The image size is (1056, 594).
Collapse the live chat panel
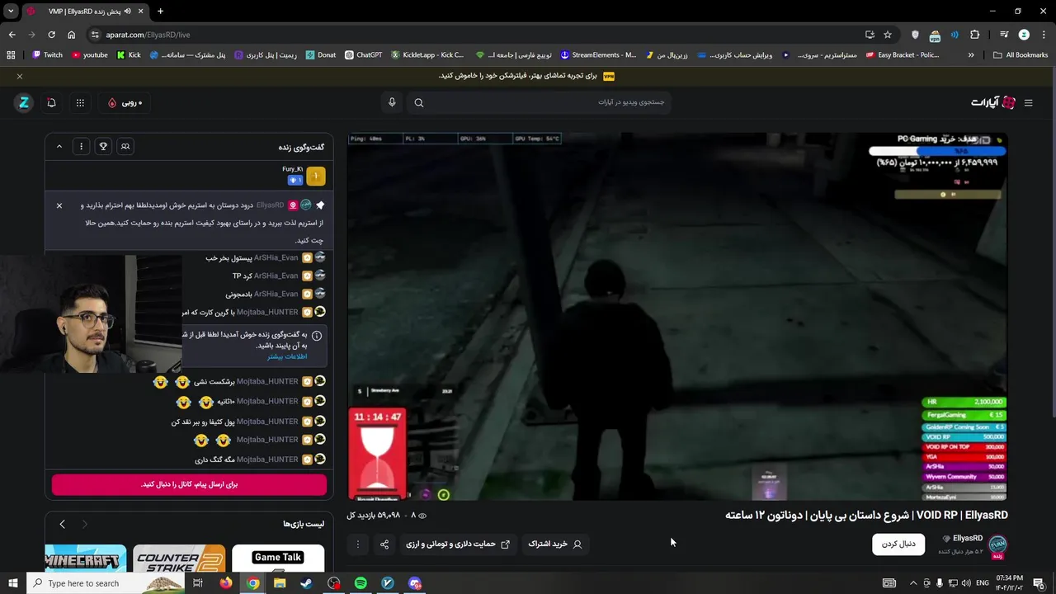coord(59,146)
